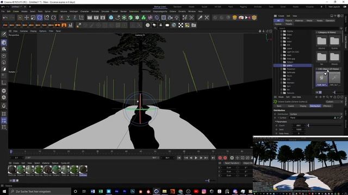Select the Move tool

[x=27, y=17]
